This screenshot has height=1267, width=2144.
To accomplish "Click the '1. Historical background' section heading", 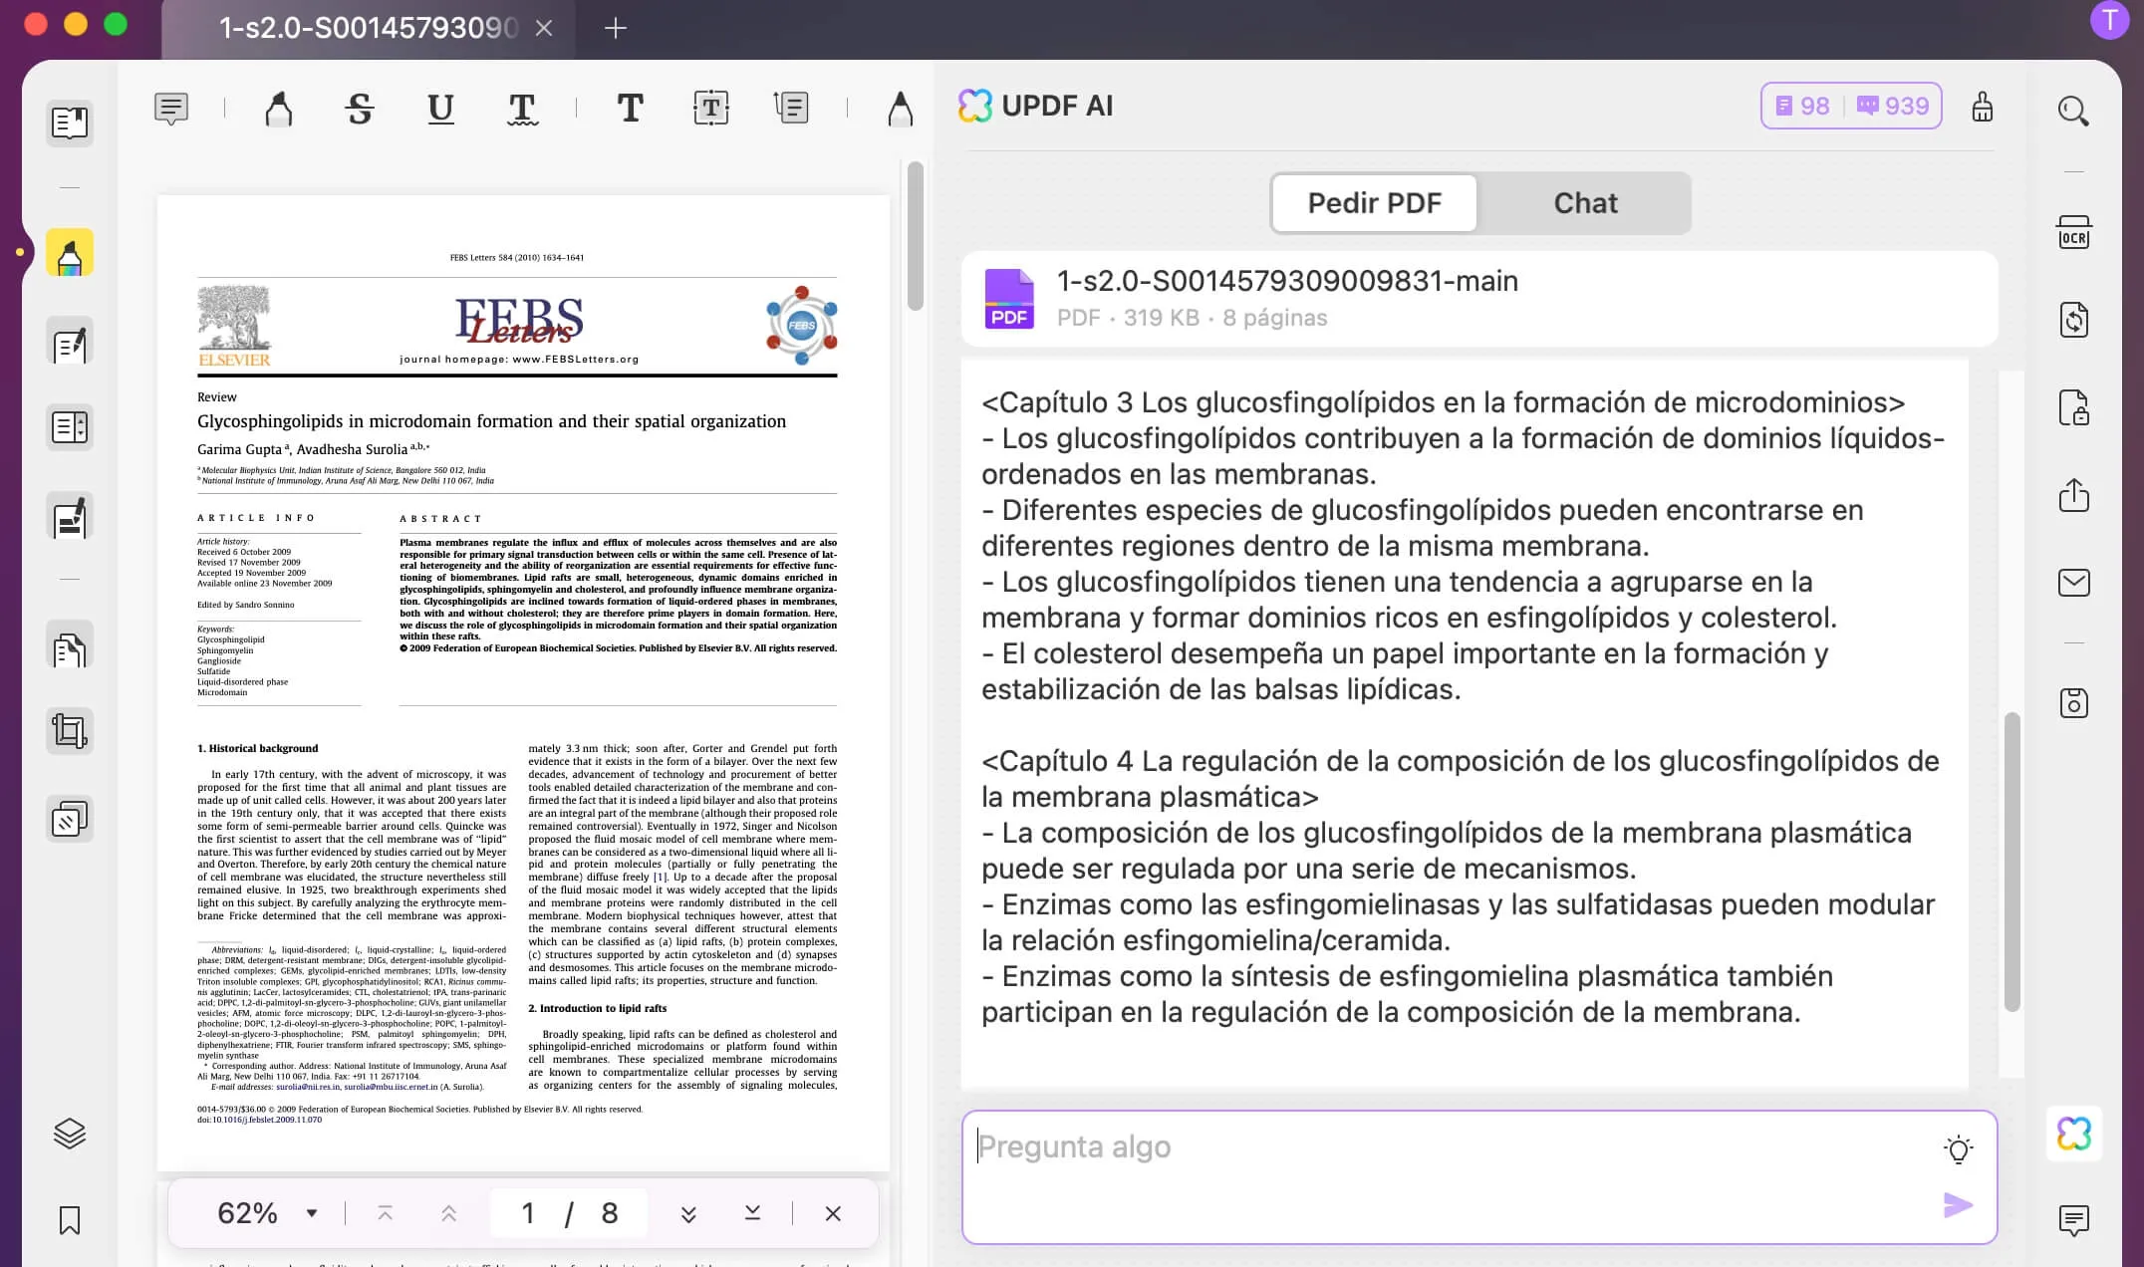I will (258, 748).
